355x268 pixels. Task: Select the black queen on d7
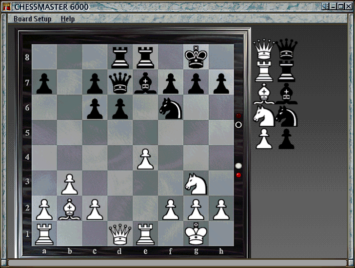tap(120, 83)
